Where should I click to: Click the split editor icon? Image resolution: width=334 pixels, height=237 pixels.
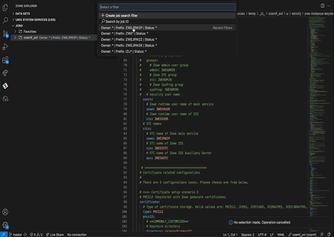point(322,6)
